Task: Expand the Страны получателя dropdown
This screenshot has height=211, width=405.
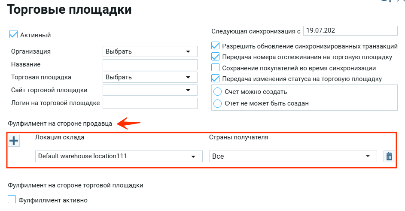Action: 293,156
